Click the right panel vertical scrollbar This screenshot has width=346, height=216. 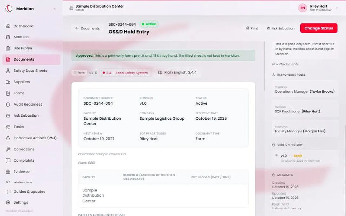pos(265,66)
